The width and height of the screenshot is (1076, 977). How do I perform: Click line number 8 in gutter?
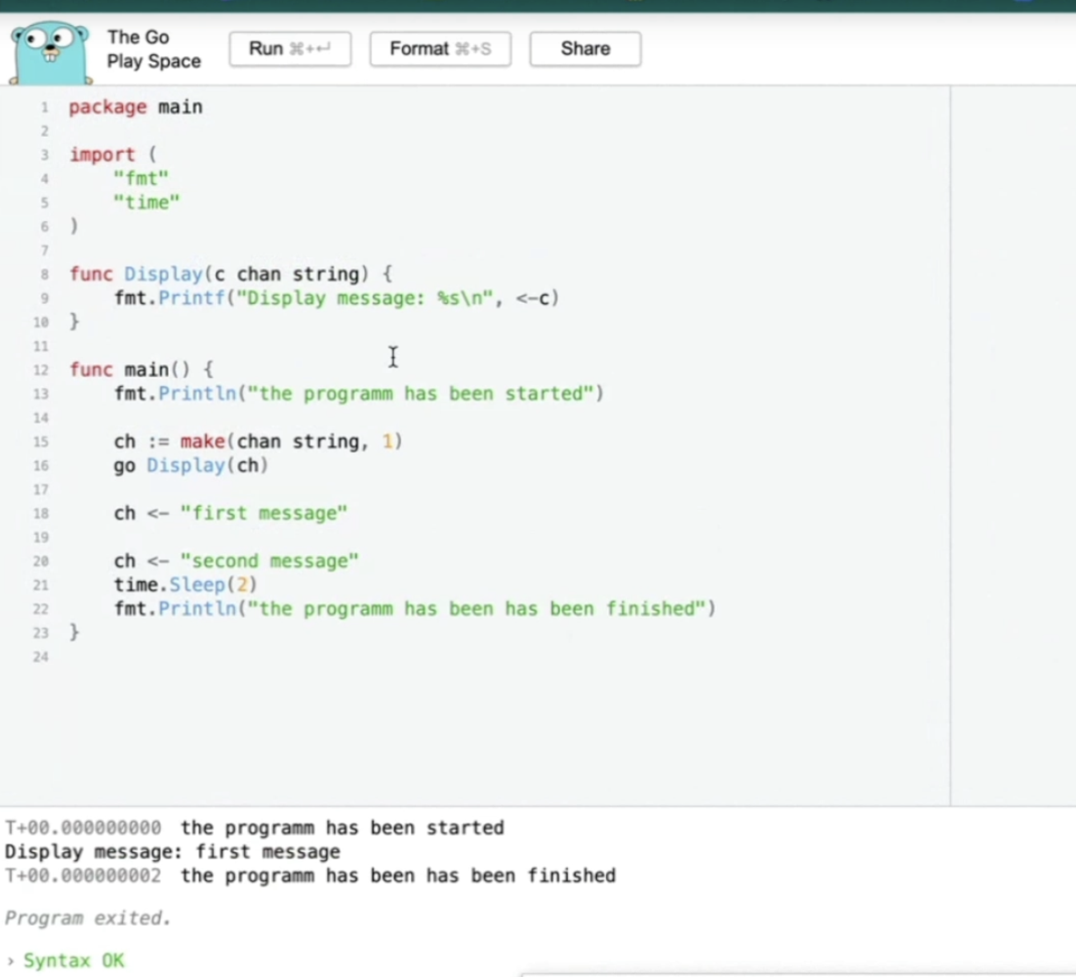[44, 274]
